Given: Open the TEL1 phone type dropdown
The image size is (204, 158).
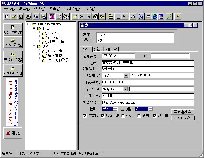Looking at the screenshot, I should click(x=126, y=76).
